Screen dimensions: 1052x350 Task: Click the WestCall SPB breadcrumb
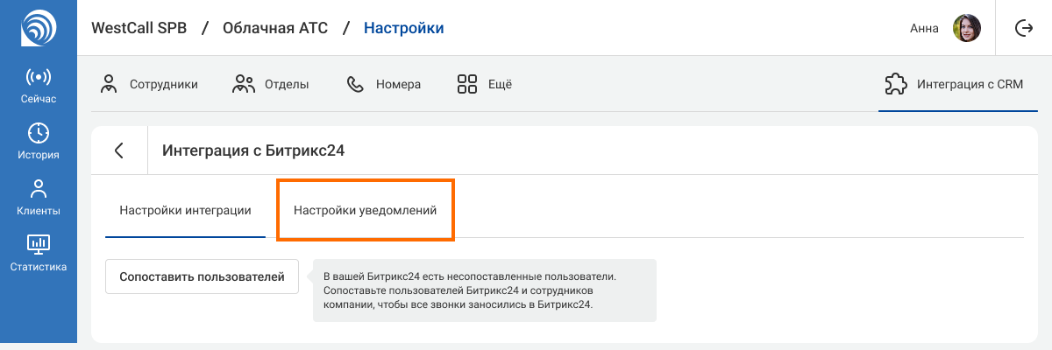(139, 28)
